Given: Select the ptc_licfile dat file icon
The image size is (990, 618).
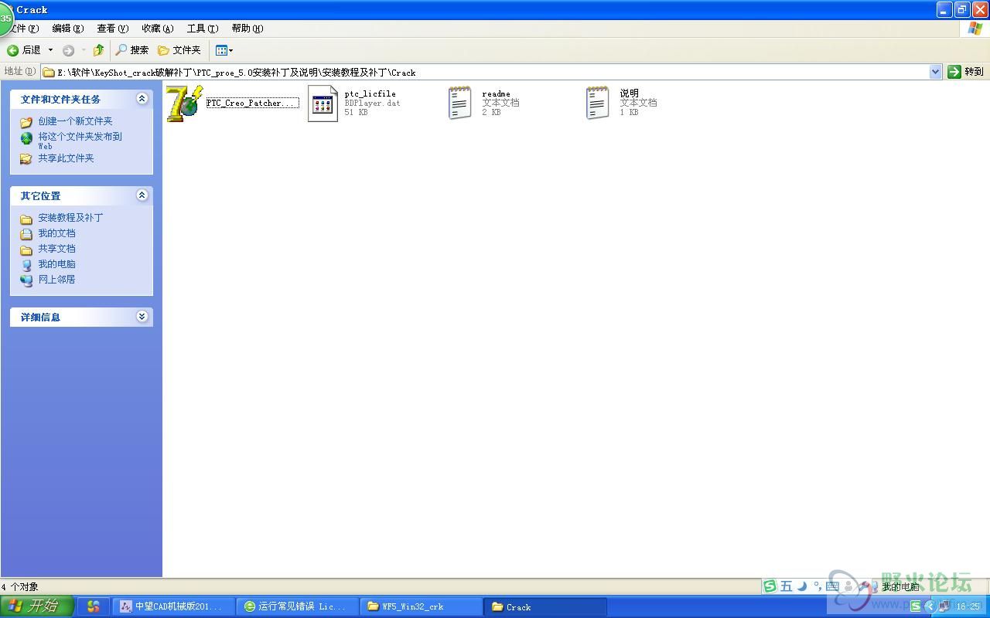Looking at the screenshot, I should point(323,103).
